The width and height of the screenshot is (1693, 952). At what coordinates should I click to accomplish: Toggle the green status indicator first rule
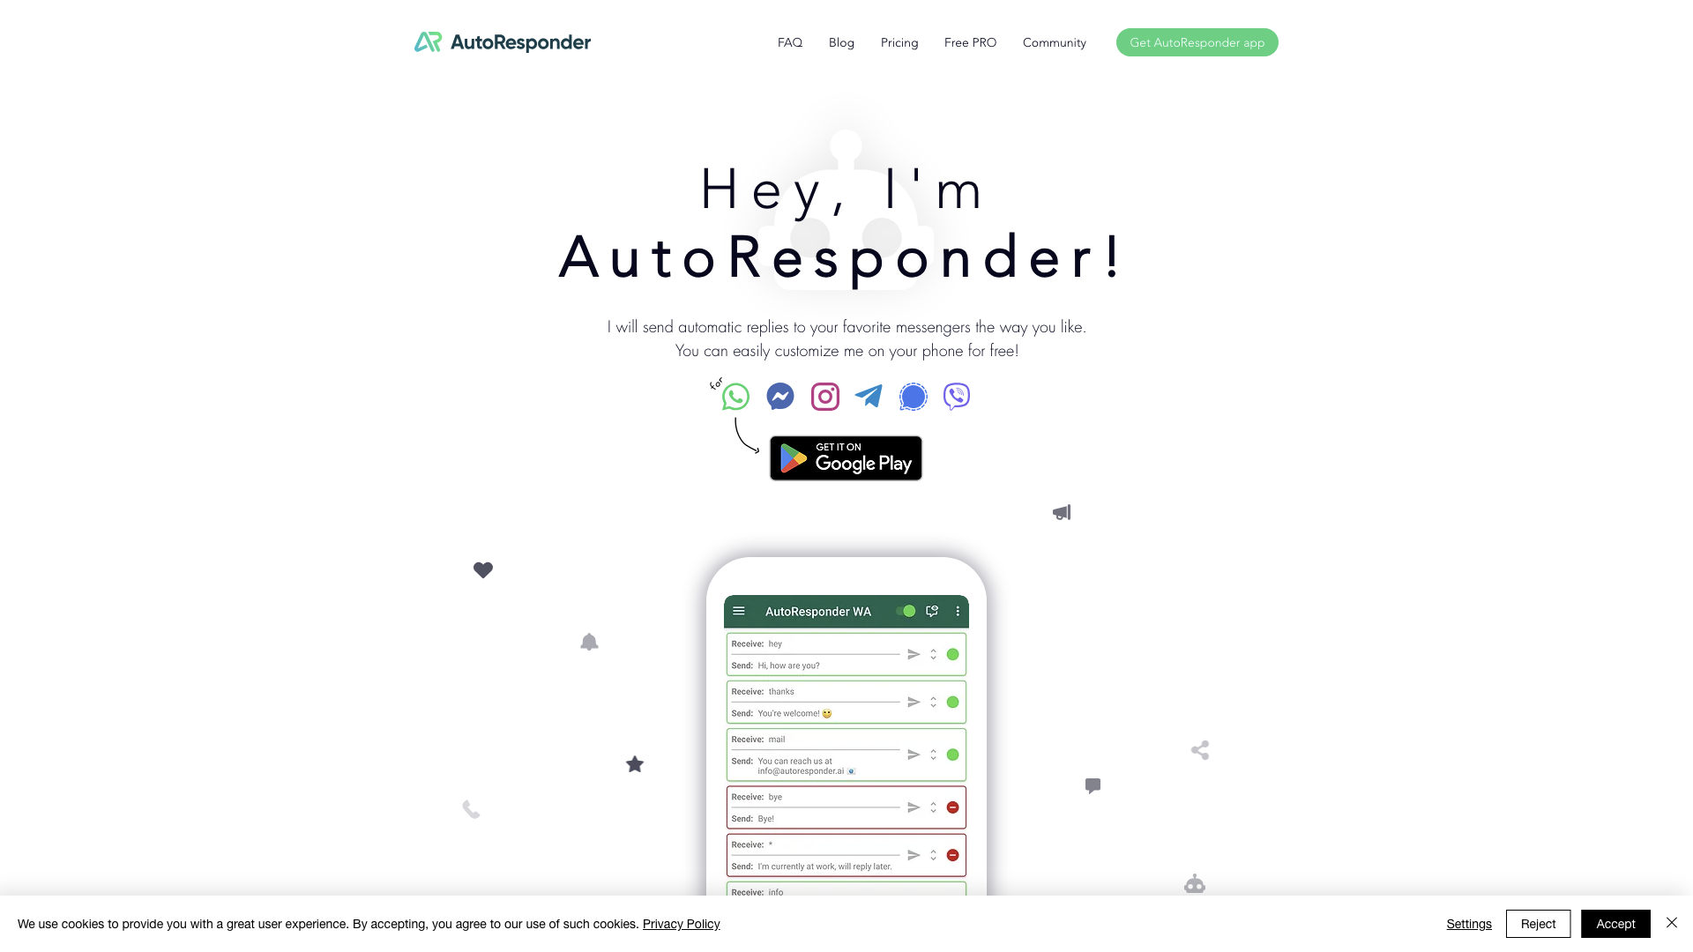click(x=952, y=654)
